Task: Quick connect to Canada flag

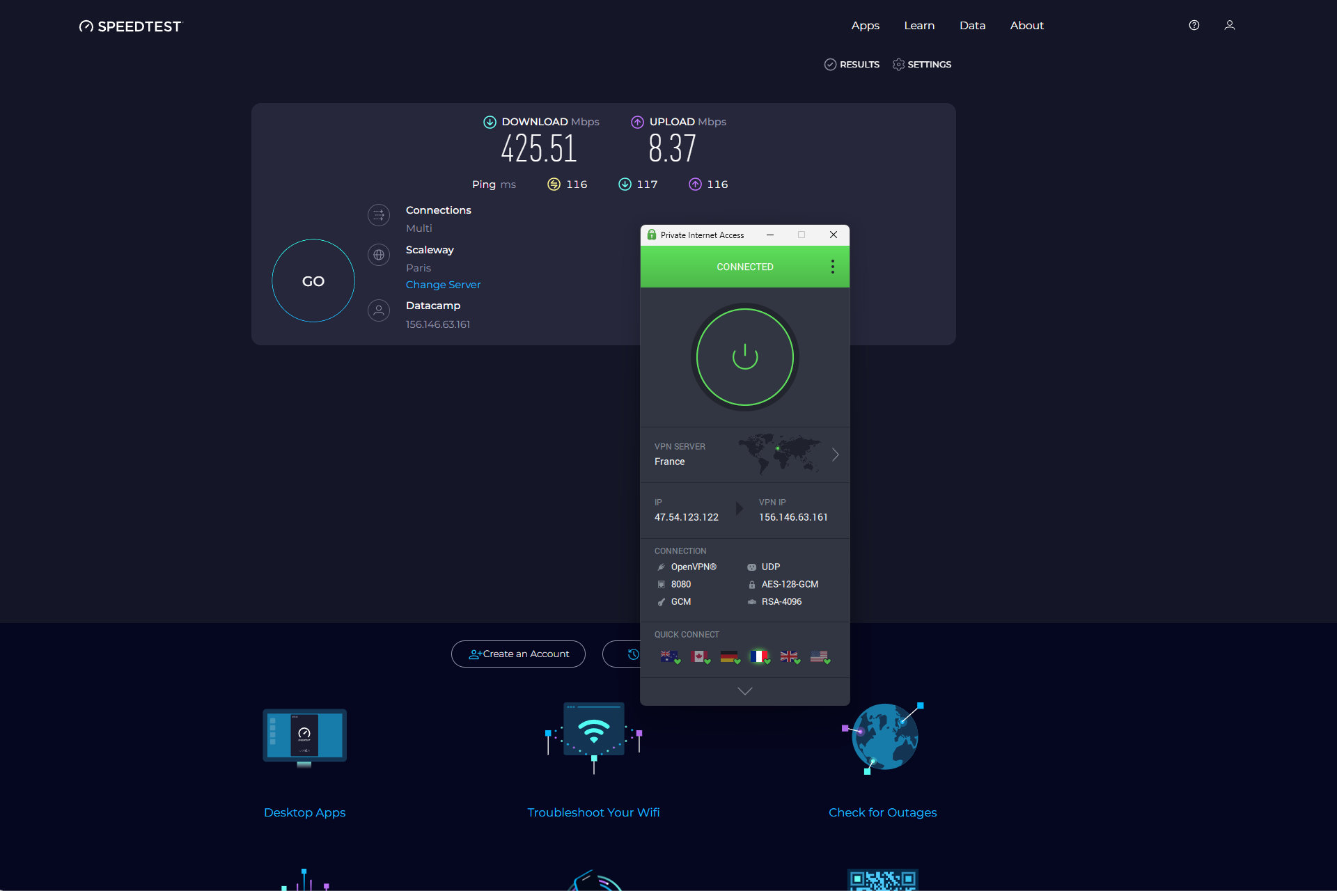Action: click(x=699, y=656)
